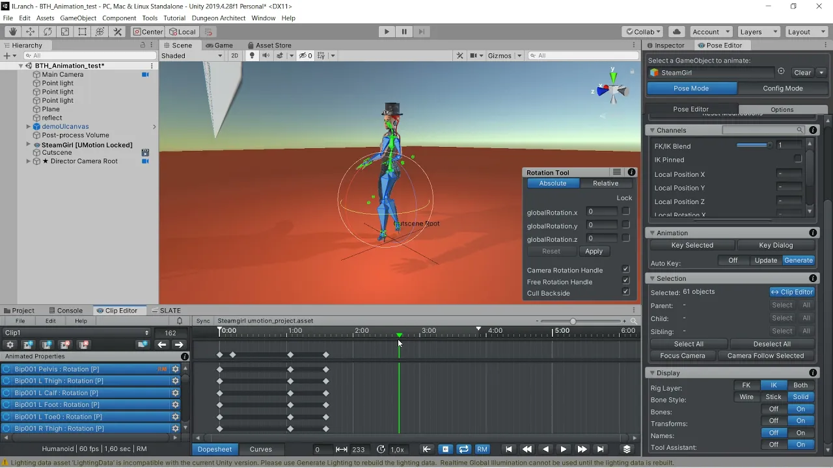Image resolution: width=833 pixels, height=468 pixels.
Task: Toggle loop playback in Clip Editor
Action: tap(463, 449)
